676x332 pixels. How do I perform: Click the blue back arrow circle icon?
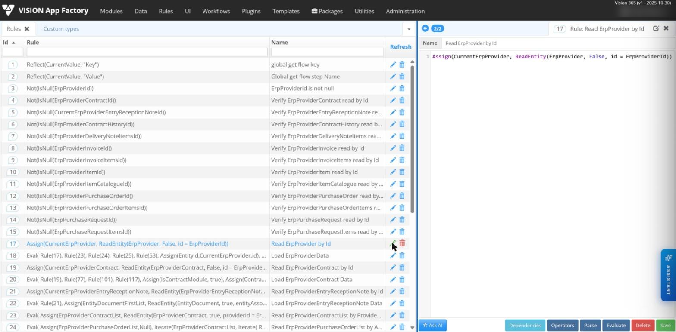[x=425, y=28]
